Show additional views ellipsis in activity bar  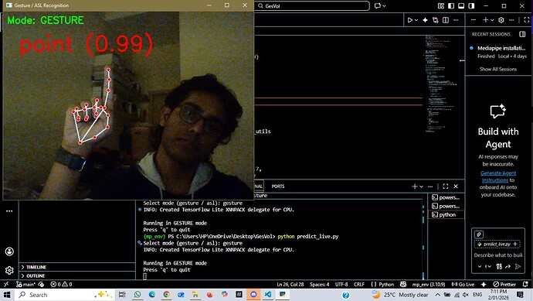pyautogui.click(x=9, y=211)
